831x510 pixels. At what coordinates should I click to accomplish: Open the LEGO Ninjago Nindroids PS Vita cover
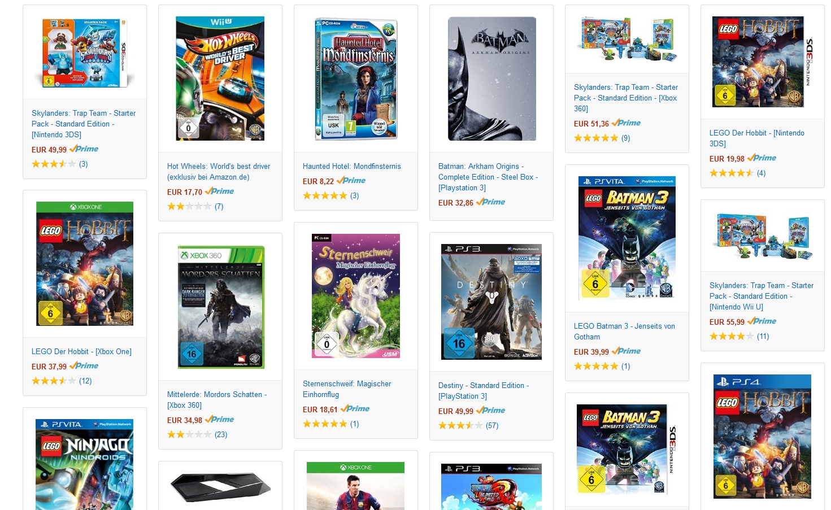tap(85, 464)
